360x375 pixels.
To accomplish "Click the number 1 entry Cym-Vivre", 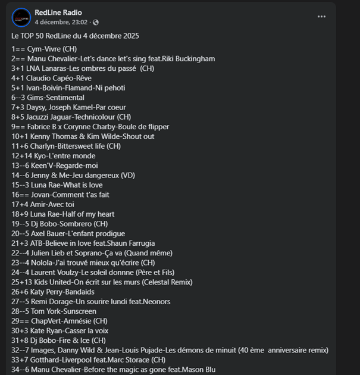I will tap(44, 49).
